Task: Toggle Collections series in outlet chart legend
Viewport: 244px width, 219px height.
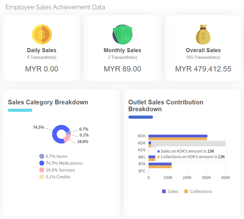Action: (198, 191)
